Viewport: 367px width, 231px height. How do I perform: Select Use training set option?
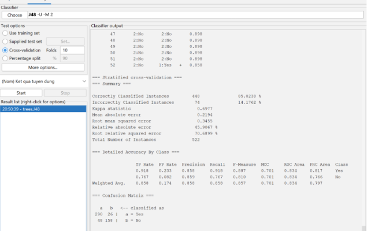tap(5, 33)
